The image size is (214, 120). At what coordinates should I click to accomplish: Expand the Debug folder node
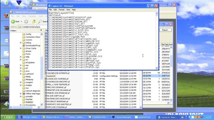tap(21, 43)
